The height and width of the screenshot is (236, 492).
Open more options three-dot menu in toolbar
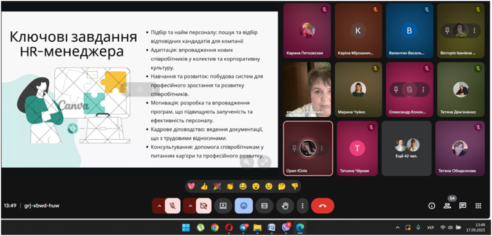pos(303,206)
